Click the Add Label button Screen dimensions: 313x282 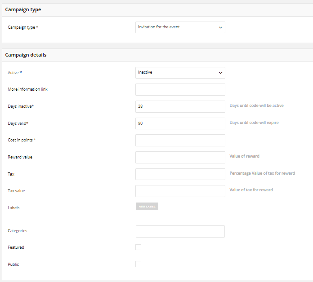click(x=147, y=207)
